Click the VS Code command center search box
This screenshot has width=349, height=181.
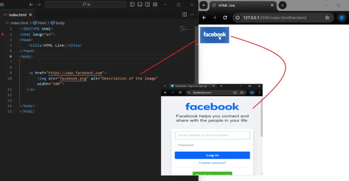[86, 4]
